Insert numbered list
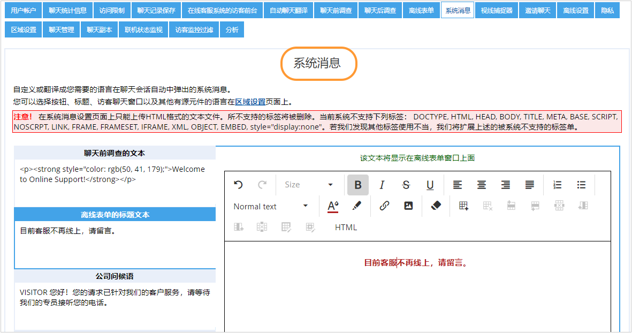The height and width of the screenshot is (333, 632). click(x=557, y=185)
